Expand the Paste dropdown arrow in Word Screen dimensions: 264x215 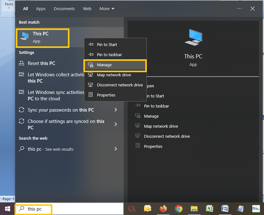pyautogui.click(x=9, y=8)
